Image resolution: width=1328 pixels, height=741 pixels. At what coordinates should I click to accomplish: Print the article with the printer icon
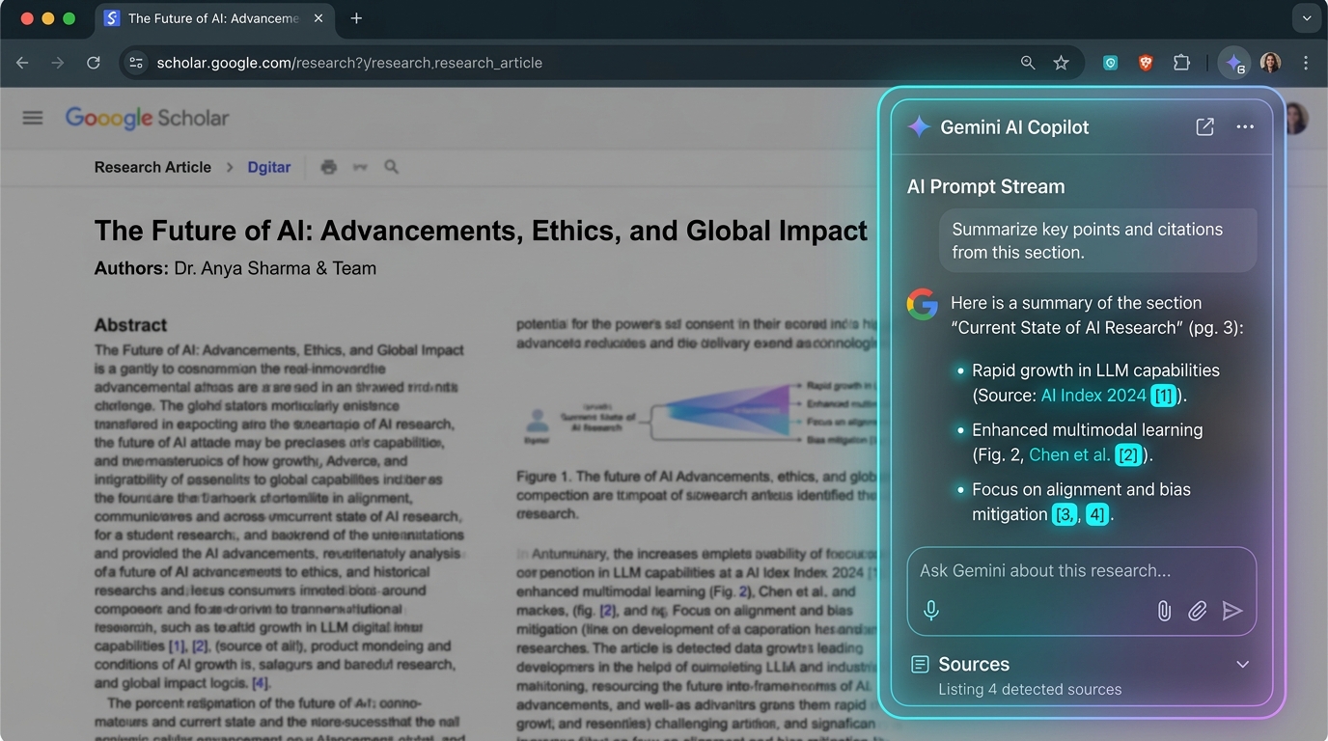[x=329, y=167]
